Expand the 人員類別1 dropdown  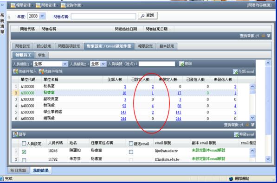(x=65, y=64)
